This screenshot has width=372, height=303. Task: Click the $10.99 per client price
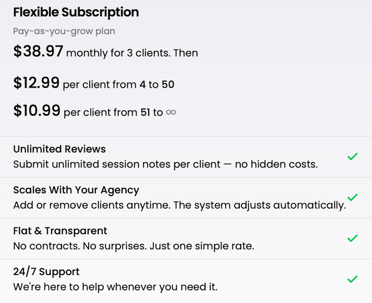tap(37, 110)
